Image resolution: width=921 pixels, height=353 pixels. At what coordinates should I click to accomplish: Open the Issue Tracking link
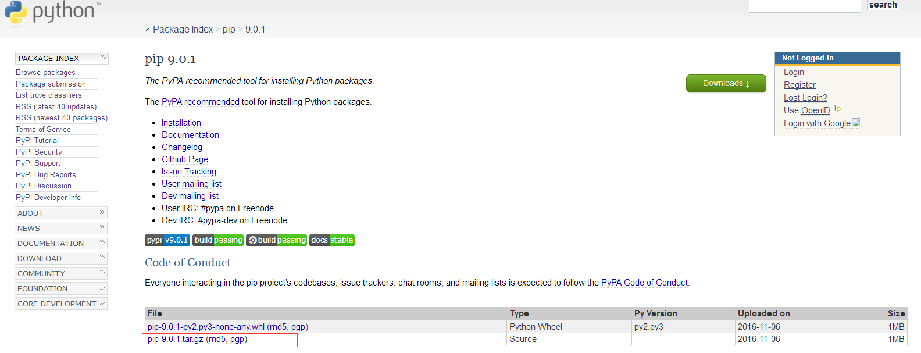[x=189, y=172]
